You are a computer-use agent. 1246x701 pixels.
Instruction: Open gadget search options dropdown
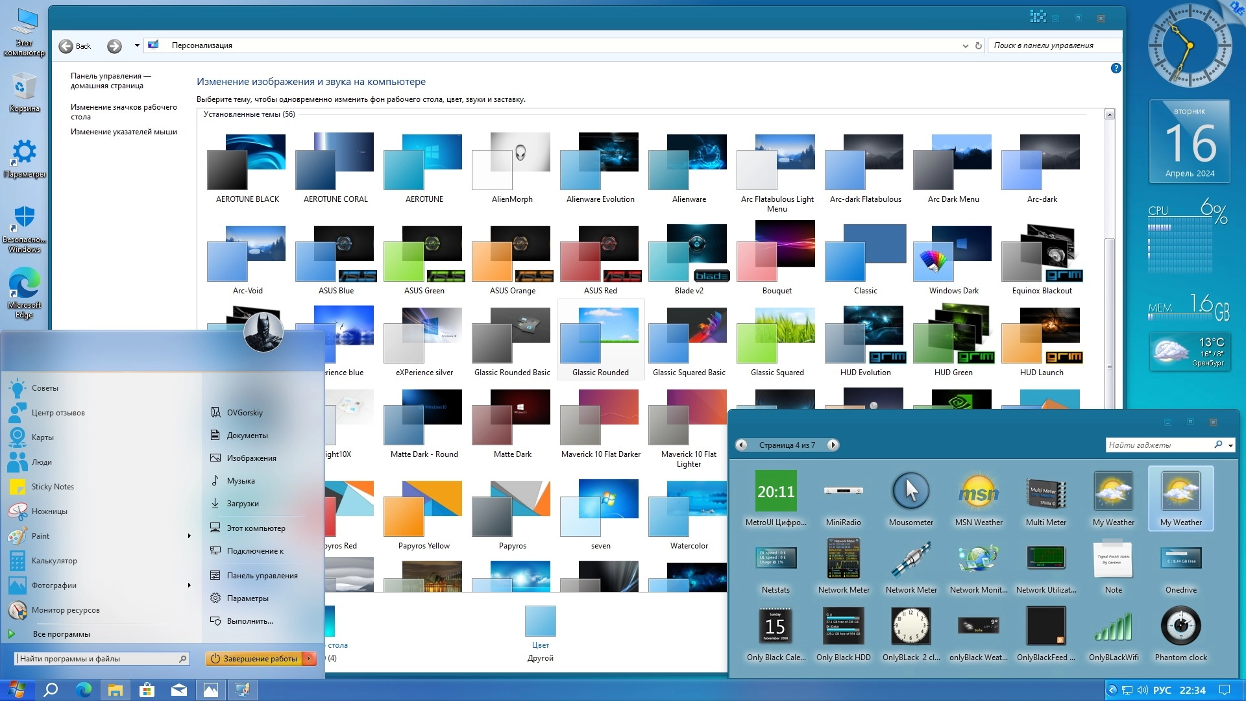[1230, 445]
